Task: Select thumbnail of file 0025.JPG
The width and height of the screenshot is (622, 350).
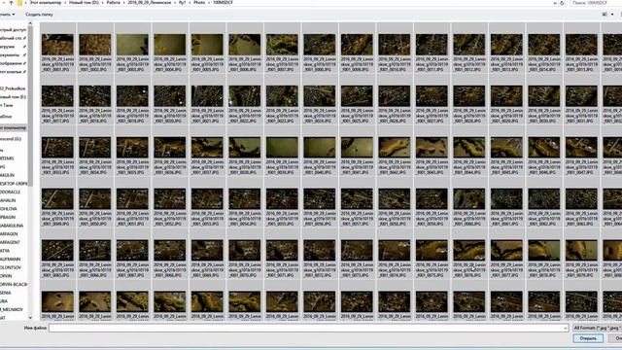Action: pos(357,96)
